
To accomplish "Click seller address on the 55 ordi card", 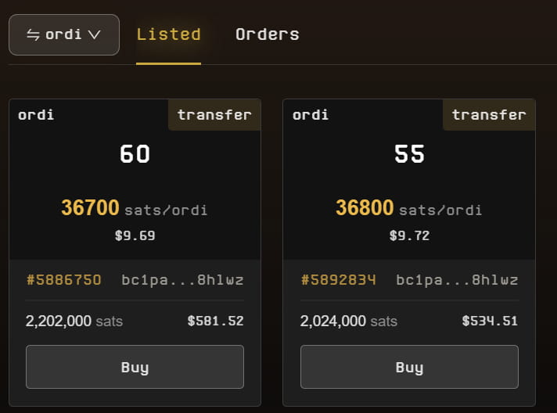I will click(457, 280).
